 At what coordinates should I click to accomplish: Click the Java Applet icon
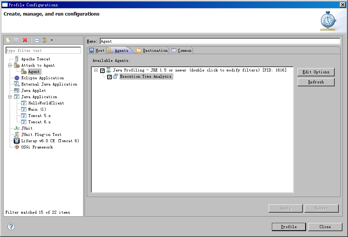[x=17, y=90]
